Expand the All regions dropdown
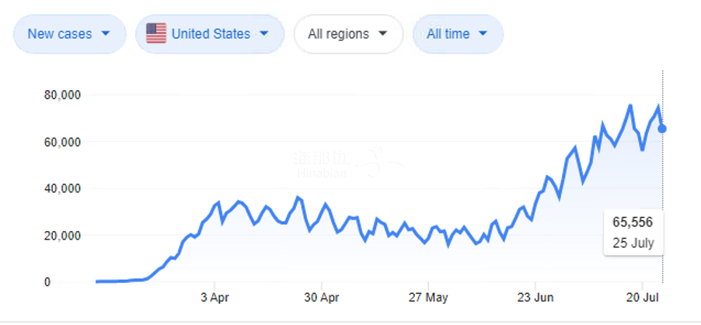 click(x=347, y=34)
